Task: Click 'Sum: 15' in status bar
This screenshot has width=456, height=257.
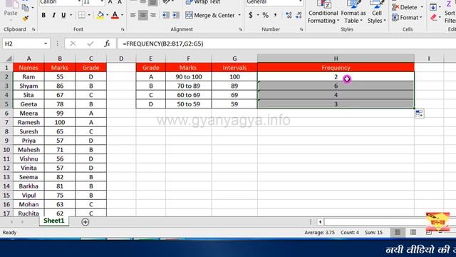Action: pyautogui.click(x=373, y=233)
